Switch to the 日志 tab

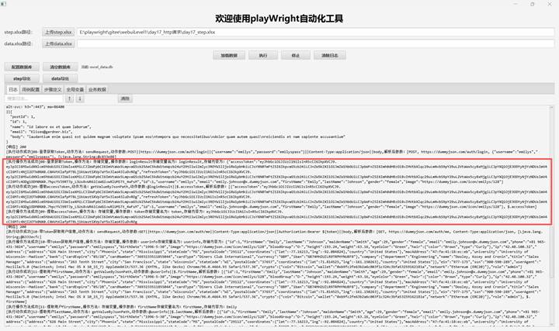click(13, 89)
